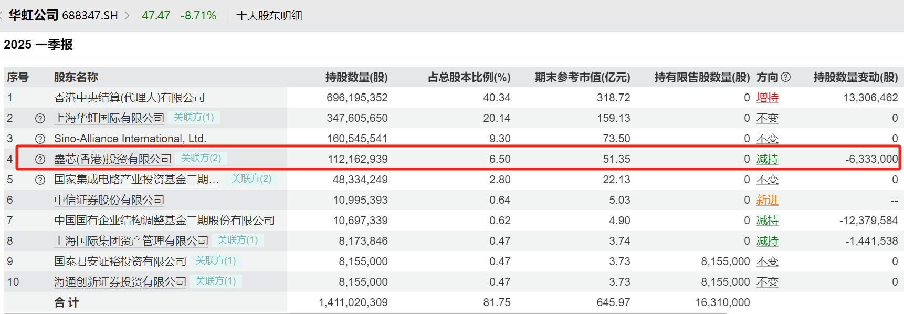Click the change value -6,333,000
The width and height of the screenshot is (904, 314).
(872, 159)
